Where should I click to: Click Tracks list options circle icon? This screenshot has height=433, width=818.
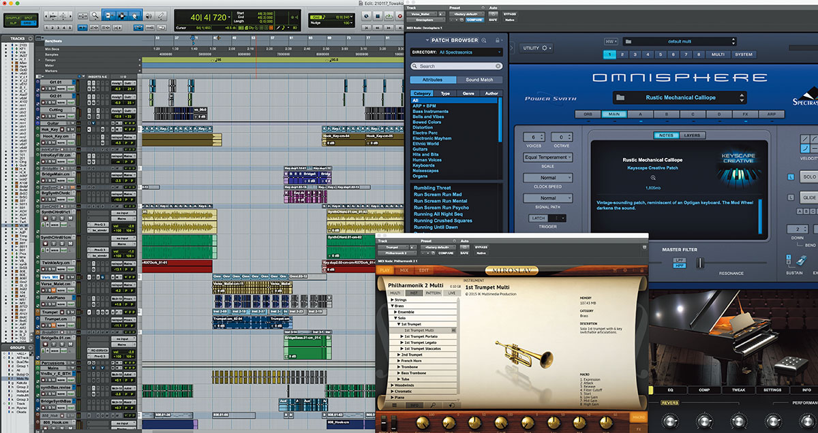[x=31, y=38]
